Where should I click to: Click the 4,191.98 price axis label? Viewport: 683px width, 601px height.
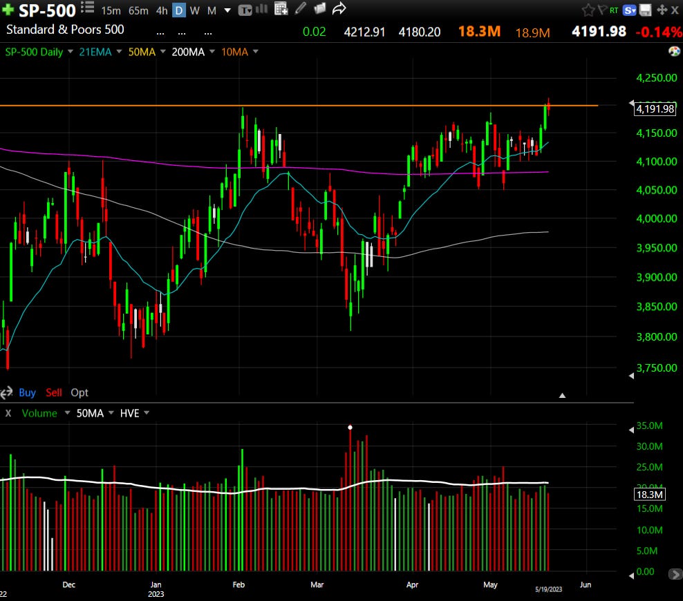click(655, 108)
